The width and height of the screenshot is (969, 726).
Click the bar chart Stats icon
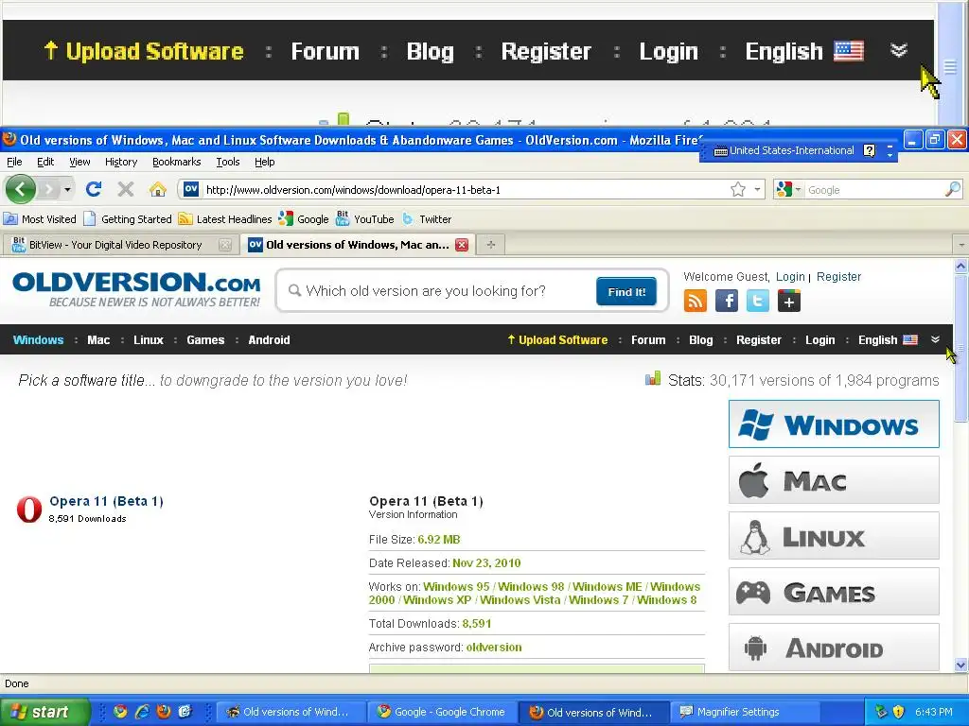pos(653,378)
